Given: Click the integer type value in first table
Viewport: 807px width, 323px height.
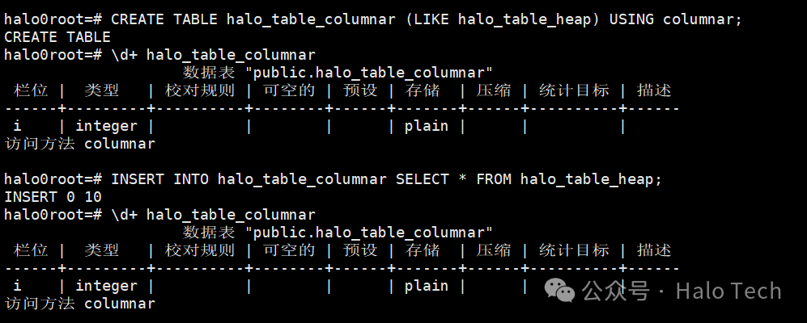Looking at the screenshot, I should (x=107, y=126).
